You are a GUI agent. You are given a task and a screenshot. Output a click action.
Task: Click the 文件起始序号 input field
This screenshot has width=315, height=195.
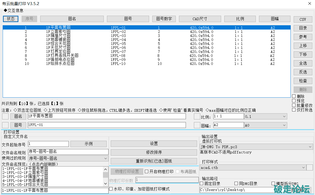(x=48, y=144)
